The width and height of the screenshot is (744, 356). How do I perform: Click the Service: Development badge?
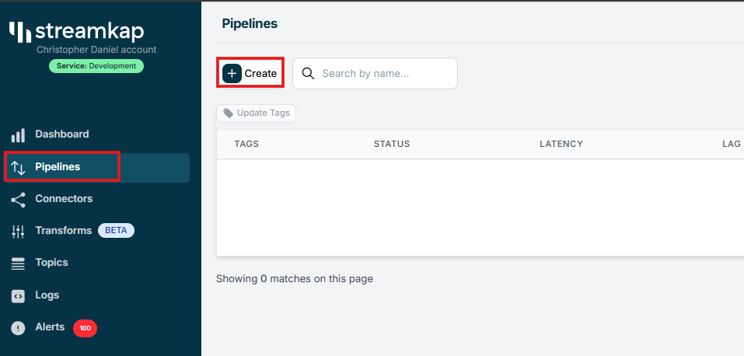pyautogui.click(x=96, y=66)
